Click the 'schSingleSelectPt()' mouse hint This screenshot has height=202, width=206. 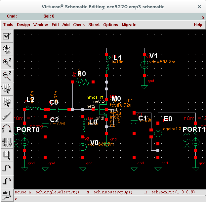click(x=58, y=192)
